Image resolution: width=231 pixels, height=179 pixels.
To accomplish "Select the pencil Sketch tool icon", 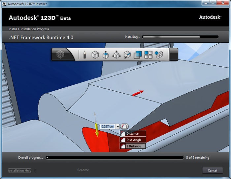I will coord(84,55).
